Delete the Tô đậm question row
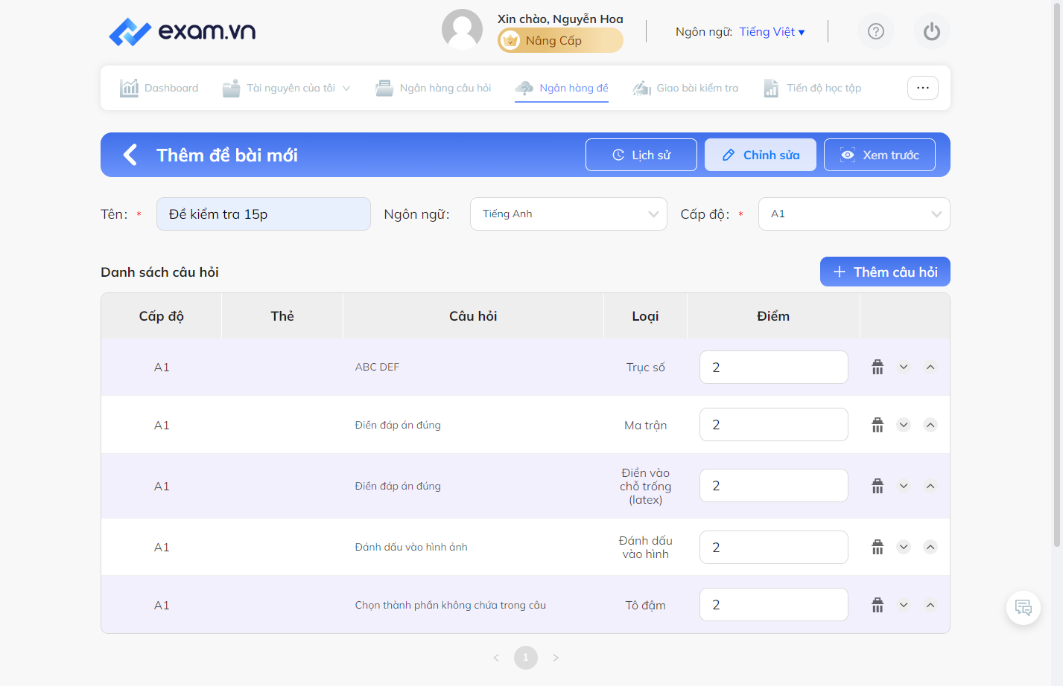This screenshot has height=686, width=1063. [878, 605]
